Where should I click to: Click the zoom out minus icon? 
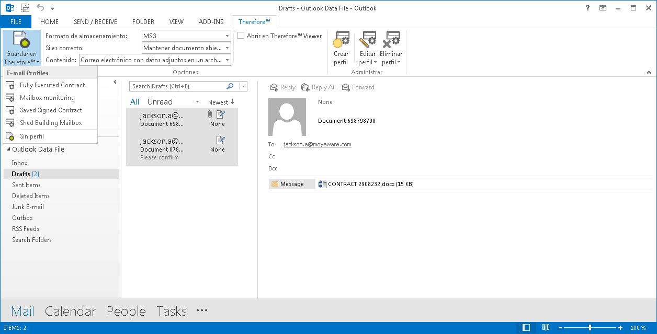pos(560,328)
